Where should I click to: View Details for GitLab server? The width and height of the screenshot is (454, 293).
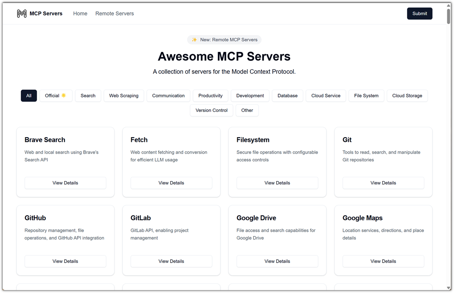(171, 261)
